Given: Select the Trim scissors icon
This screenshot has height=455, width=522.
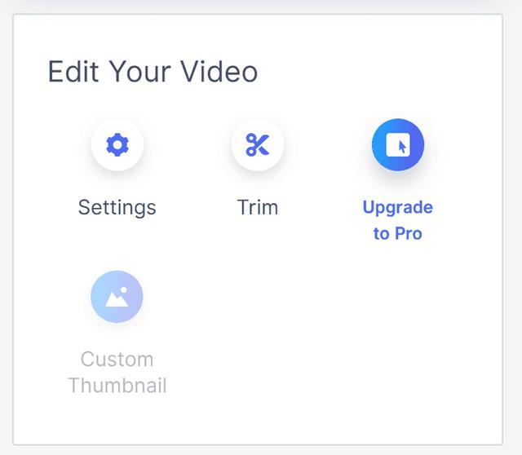Looking at the screenshot, I should [x=258, y=145].
